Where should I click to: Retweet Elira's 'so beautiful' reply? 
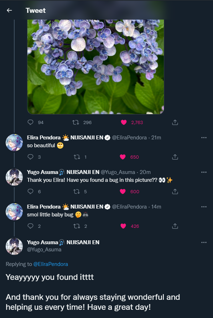77,157
